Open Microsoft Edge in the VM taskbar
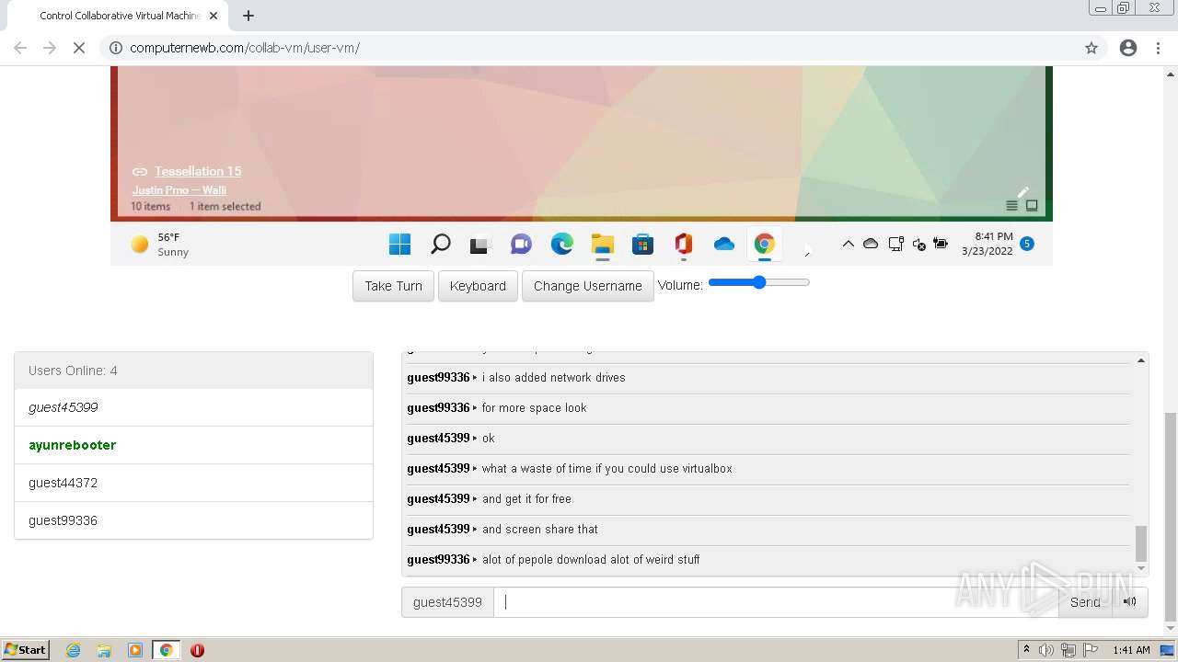 [x=561, y=244]
